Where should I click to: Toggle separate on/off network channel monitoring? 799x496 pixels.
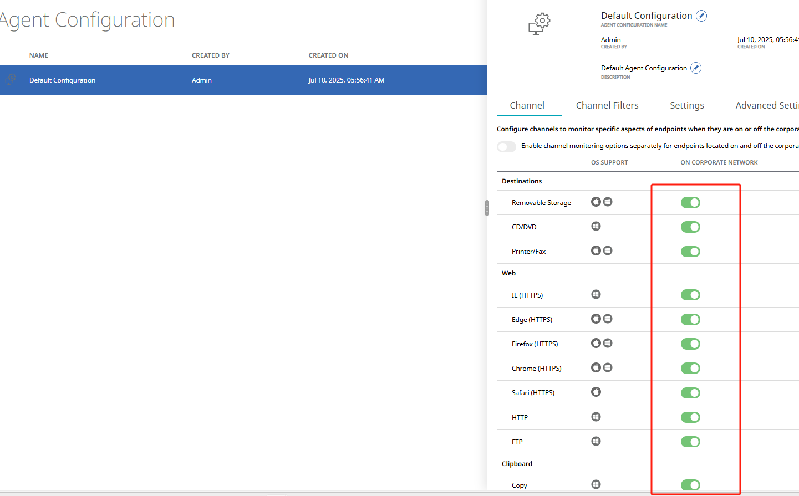(506, 147)
